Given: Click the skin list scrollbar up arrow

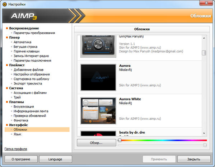Looking at the screenshot, I should pyautogui.click(x=204, y=38).
